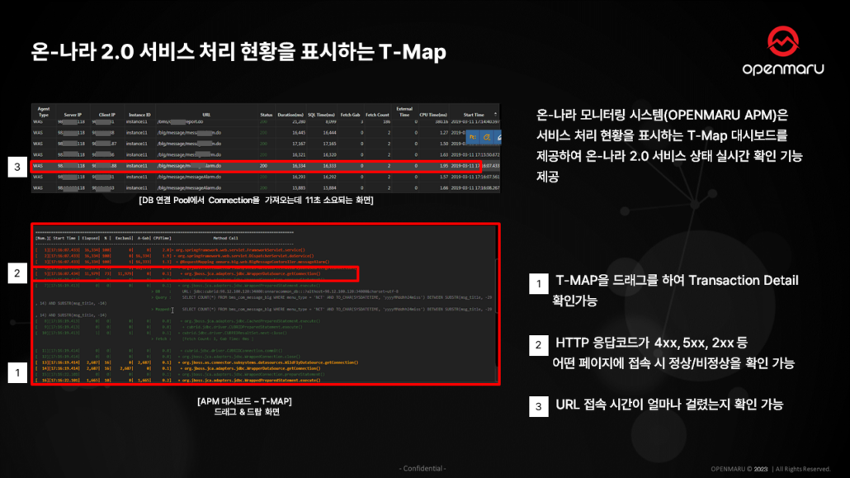Click the number 1 box next to T-MAP description
This screenshot has height=478, width=850.
pos(537,285)
